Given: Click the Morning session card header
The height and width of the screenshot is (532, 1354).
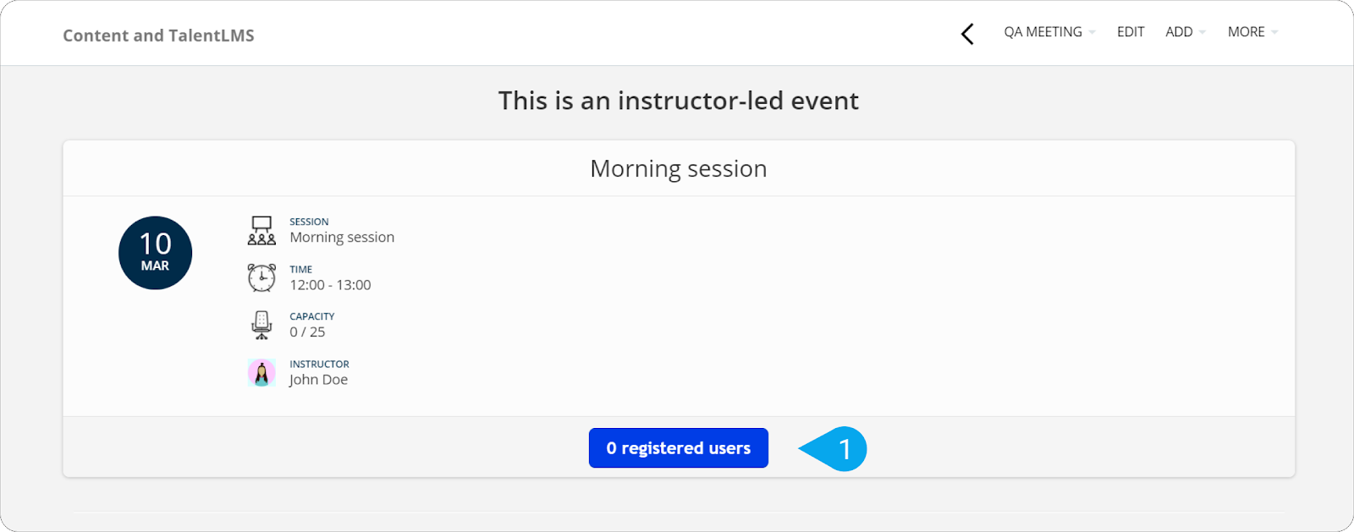Looking at the screenshot, I should click(x=679, y=168).
